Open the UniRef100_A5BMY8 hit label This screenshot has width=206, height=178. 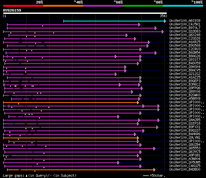point(185,99)
